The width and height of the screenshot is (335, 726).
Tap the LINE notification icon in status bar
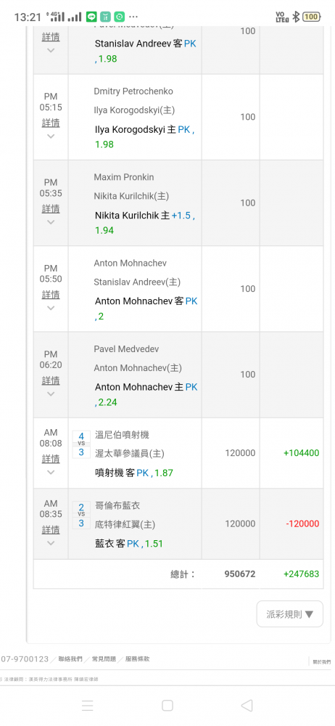(x=91, y=17)
